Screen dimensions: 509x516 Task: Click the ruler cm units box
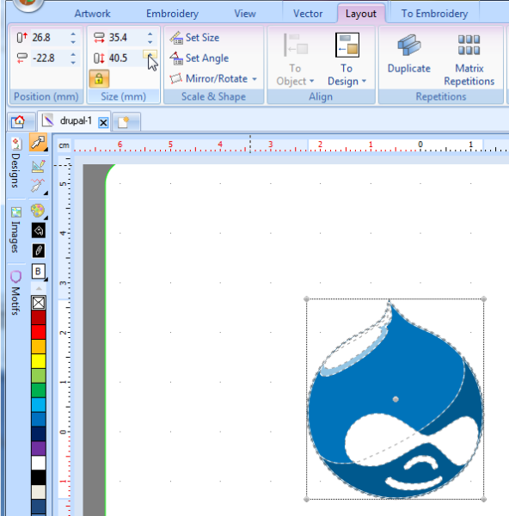point(64,145)
